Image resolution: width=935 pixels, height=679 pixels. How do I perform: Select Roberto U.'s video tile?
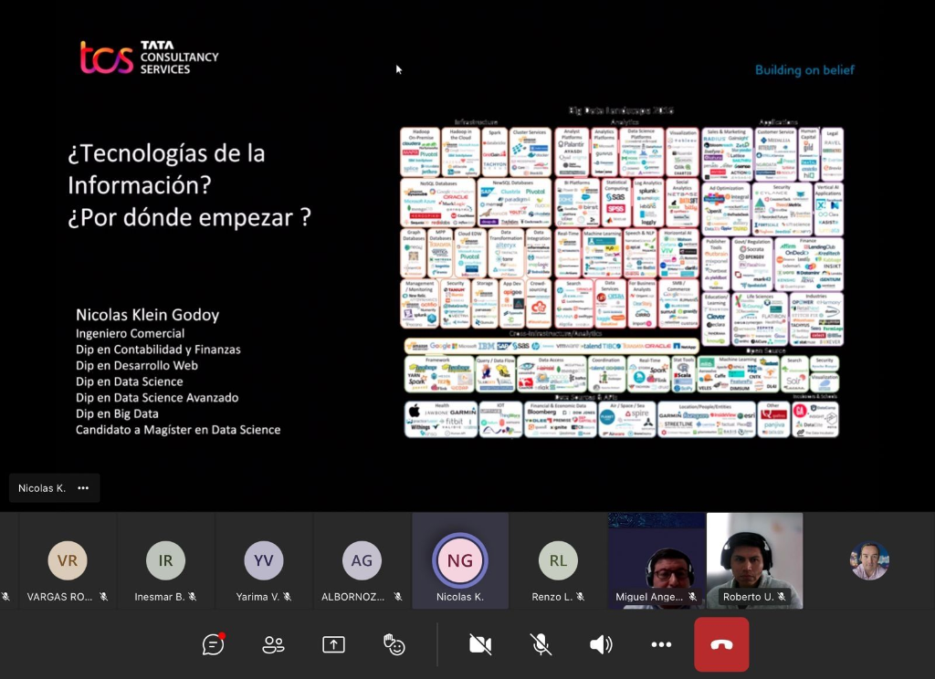click(754, 559)
